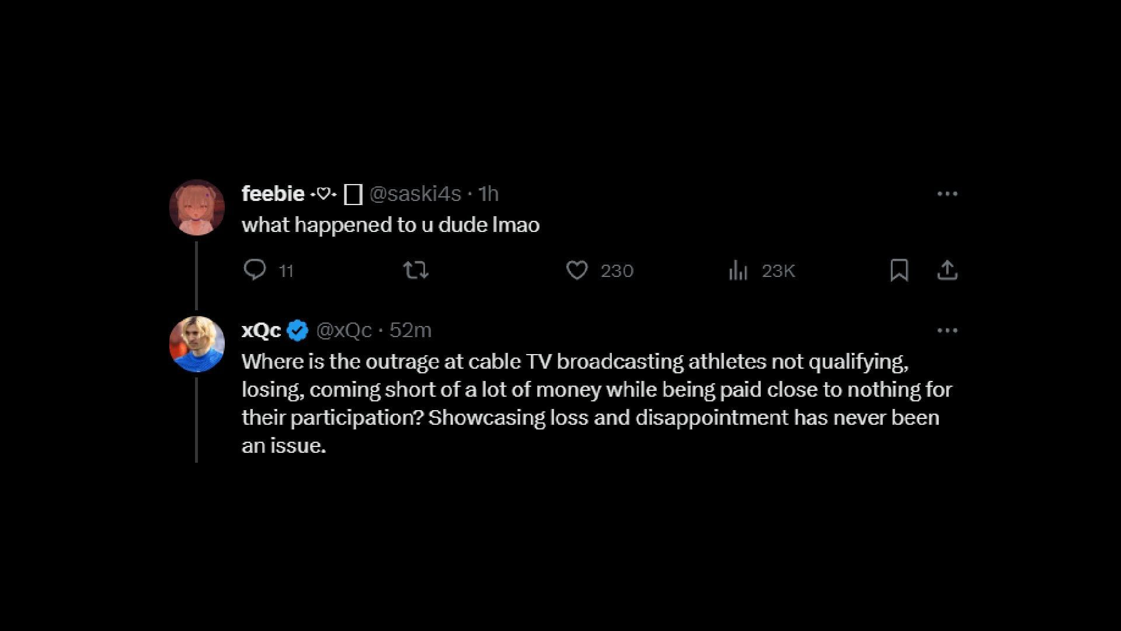This screenshot has height=631, width=1121.
Task: Open the 52m timestamp permalink
Action: [x=410, y=331]
